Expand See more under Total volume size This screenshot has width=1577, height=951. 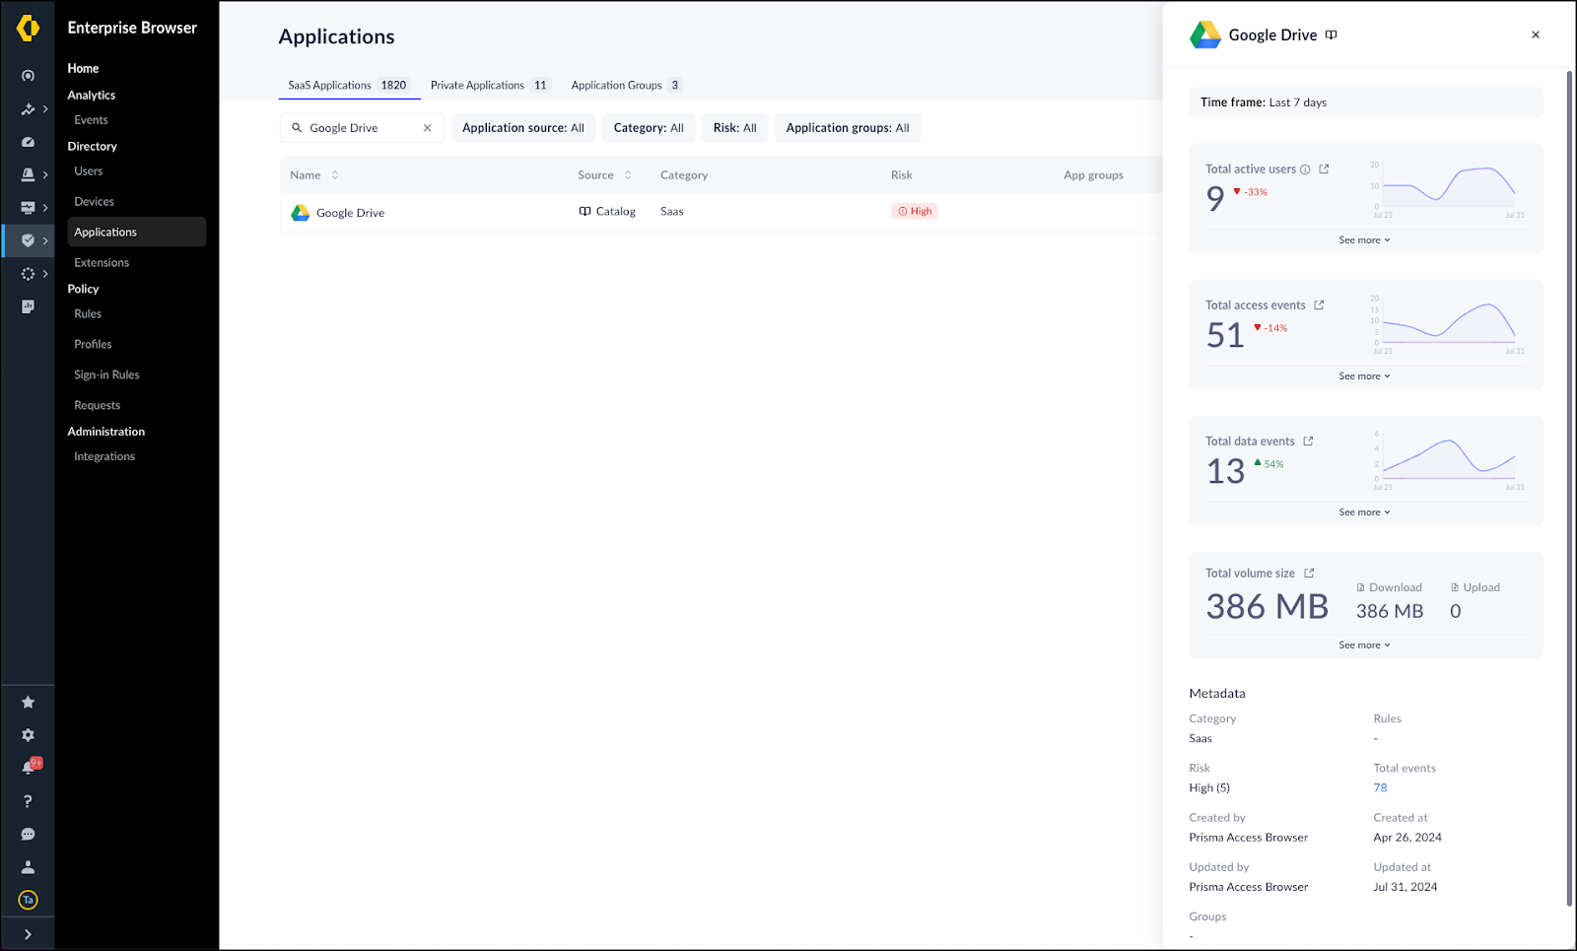1364,645
